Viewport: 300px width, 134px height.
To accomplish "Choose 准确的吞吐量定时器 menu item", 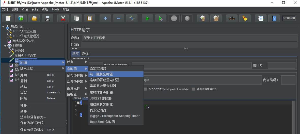I will pos(116,80).
